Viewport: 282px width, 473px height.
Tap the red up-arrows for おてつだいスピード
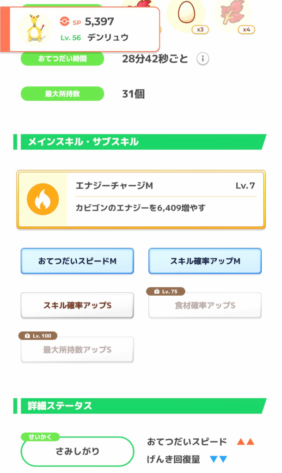point(245,442)
